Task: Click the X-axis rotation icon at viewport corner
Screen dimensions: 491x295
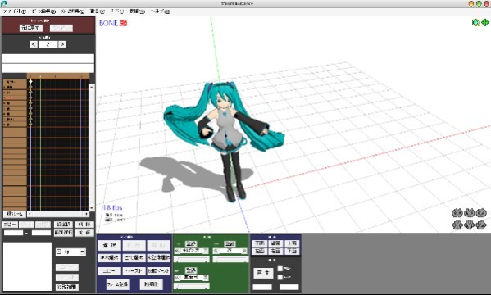Action: [457, 213]
